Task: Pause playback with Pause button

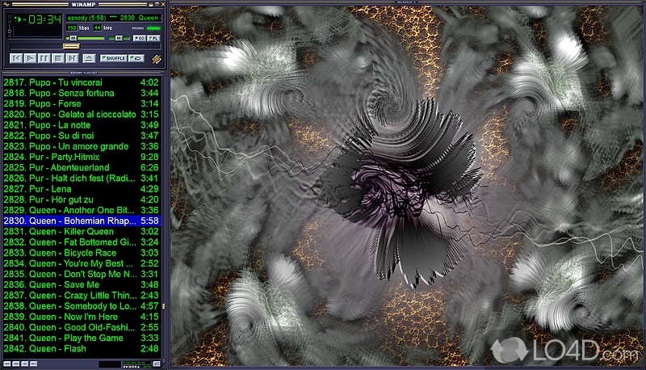Action: click(x=44, y=58)
